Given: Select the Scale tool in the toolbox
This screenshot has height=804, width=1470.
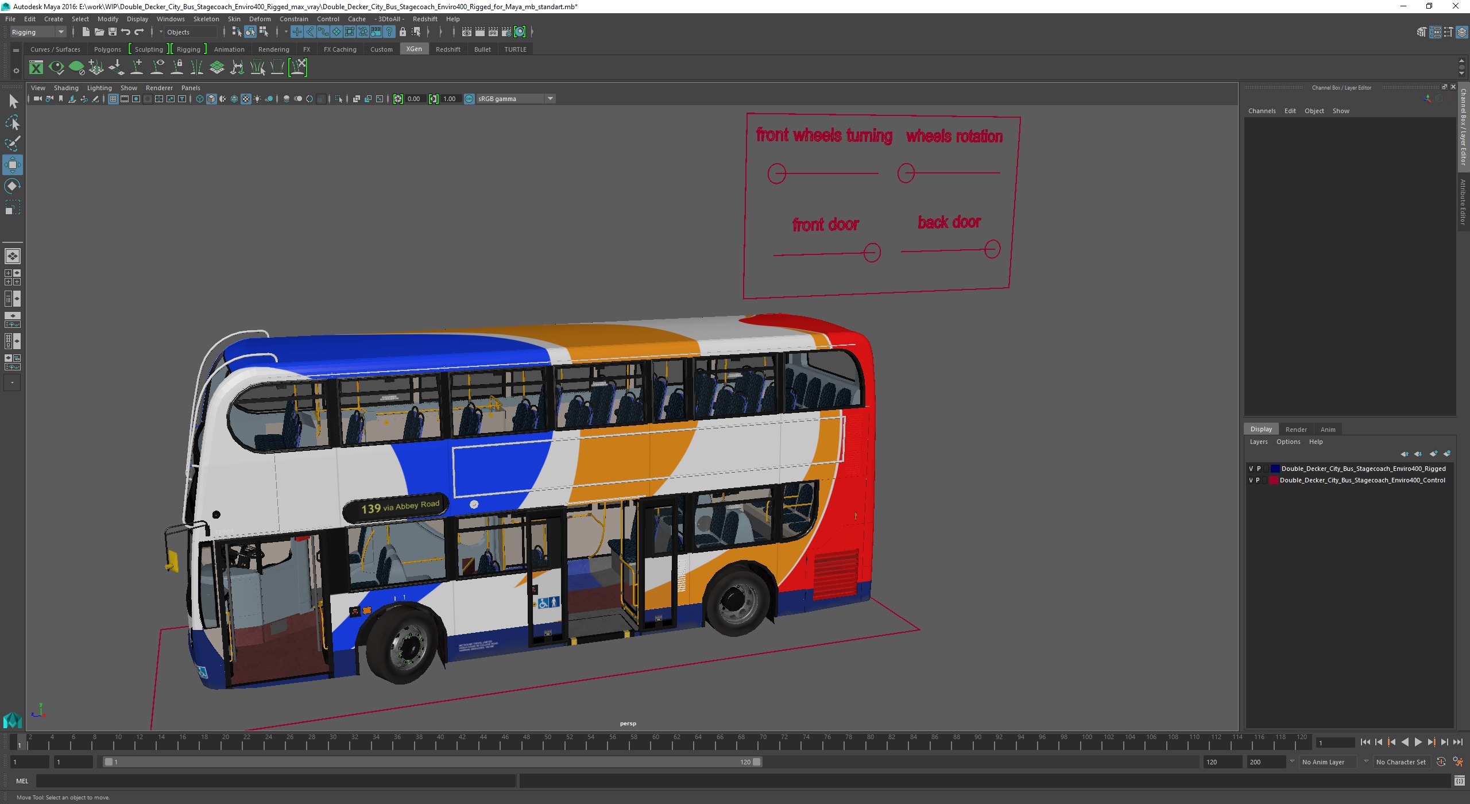Looking at the screenshot, I should 13,207.
